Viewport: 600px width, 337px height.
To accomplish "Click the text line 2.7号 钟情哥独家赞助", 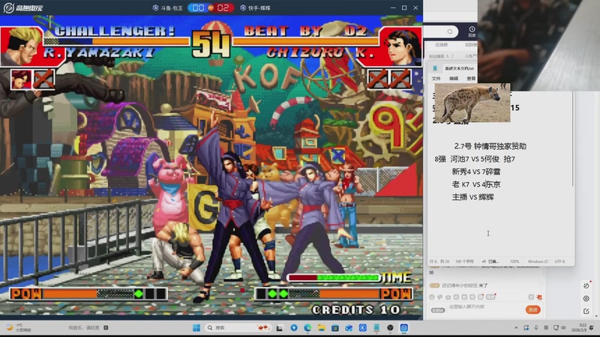I will coord(490,146).
